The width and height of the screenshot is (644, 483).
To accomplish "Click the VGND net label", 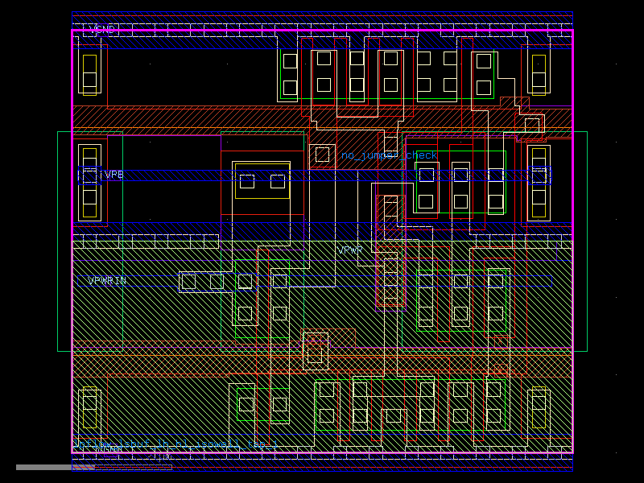I will (x=102, y=30).
